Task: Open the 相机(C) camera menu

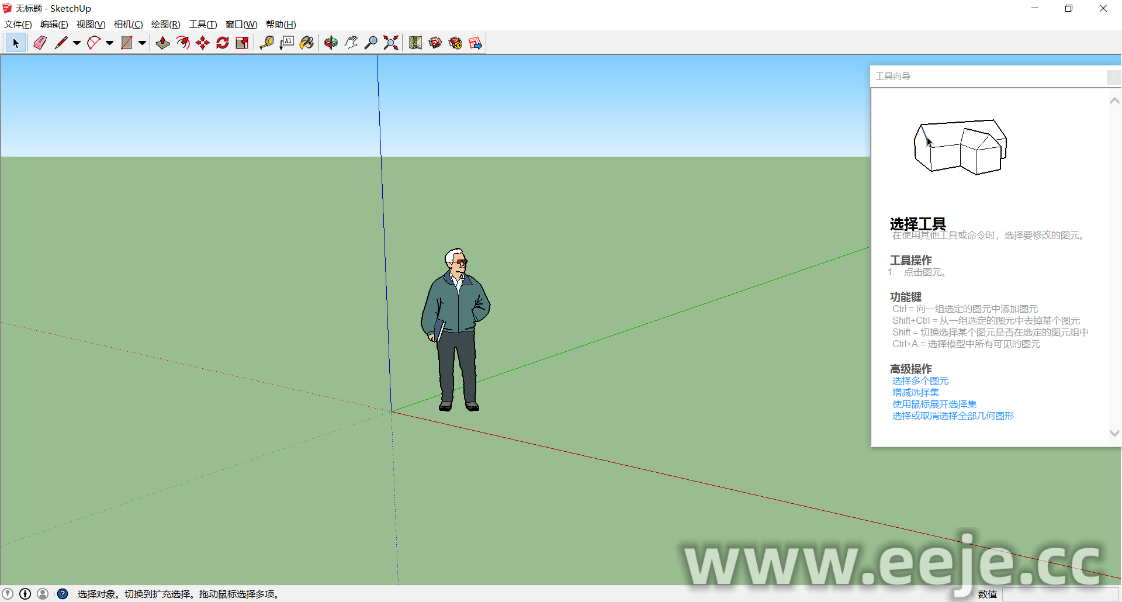Action: [x=128, y=24]
